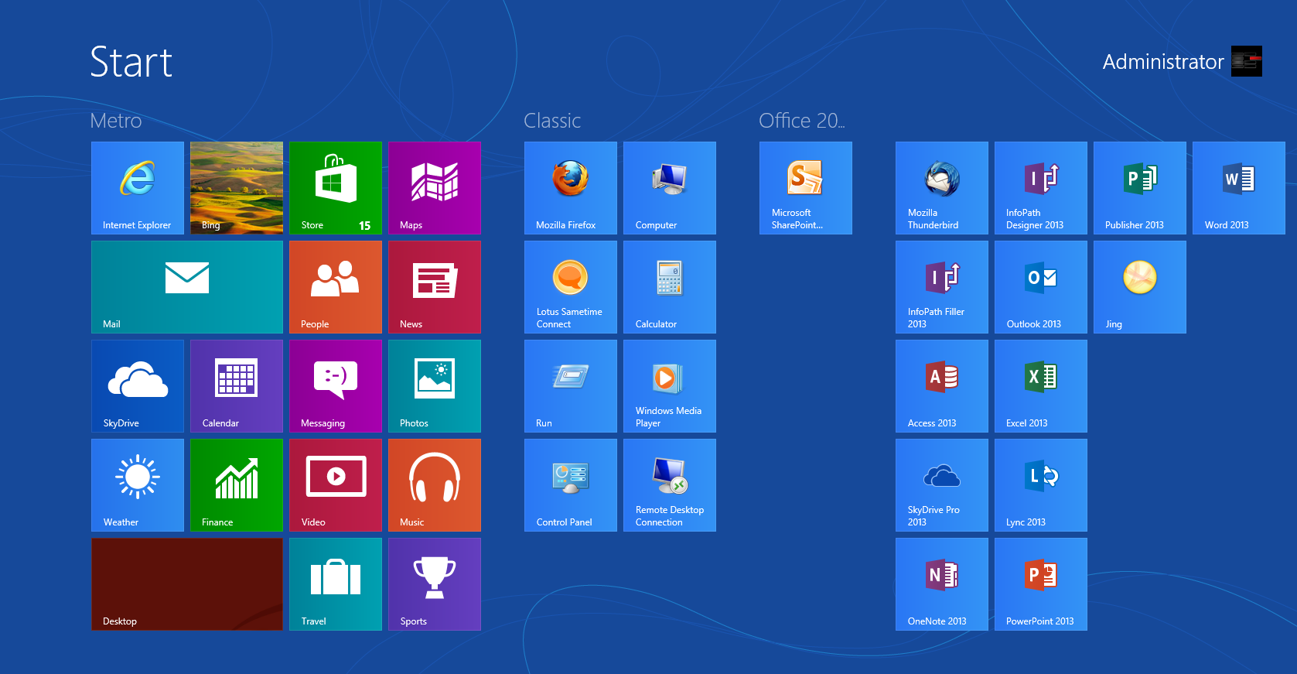Viewport: 1297px width, 674px height.
Task: Launch Lync 2013
Action: coord(1041,485)
